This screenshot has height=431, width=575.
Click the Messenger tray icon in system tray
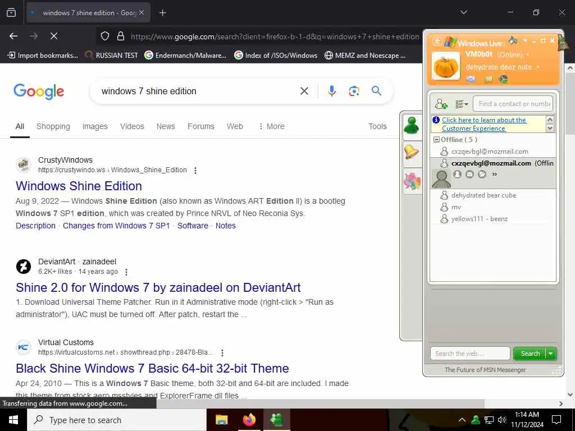[x=476, y=420]
